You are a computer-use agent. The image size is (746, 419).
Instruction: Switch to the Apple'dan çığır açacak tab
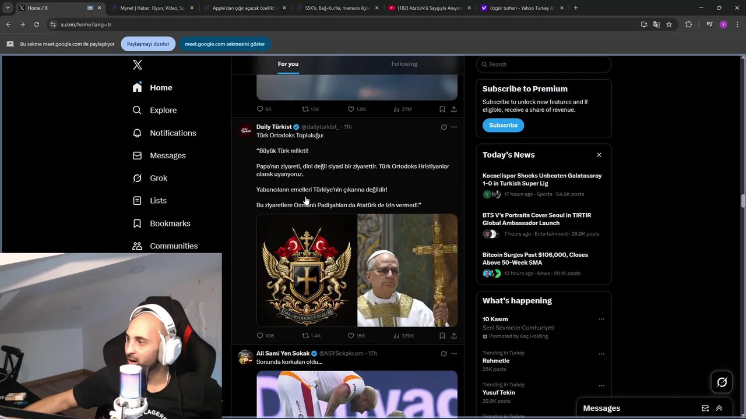point(244,8)
